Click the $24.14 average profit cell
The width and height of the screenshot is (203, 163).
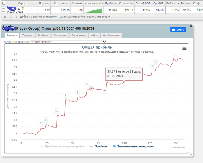pos(126,10)
